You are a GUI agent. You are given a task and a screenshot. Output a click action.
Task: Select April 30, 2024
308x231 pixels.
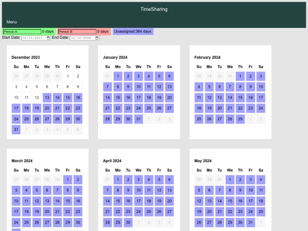tap(128, 222)
